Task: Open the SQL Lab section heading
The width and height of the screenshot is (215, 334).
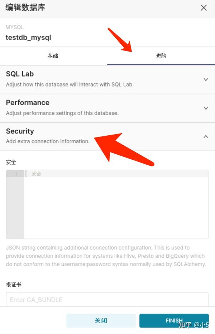Action: [x=20, y=74]
